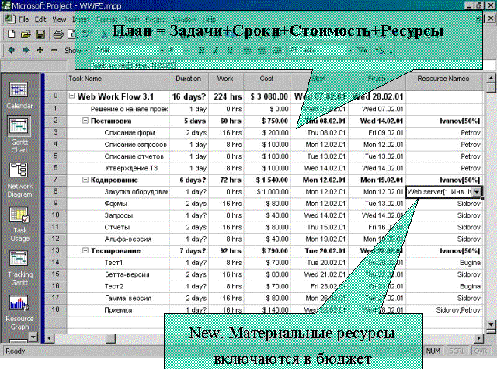
Task: Click the horizontal scrollbar thumb
Action: pyautogui.click(x=110, y=338)
